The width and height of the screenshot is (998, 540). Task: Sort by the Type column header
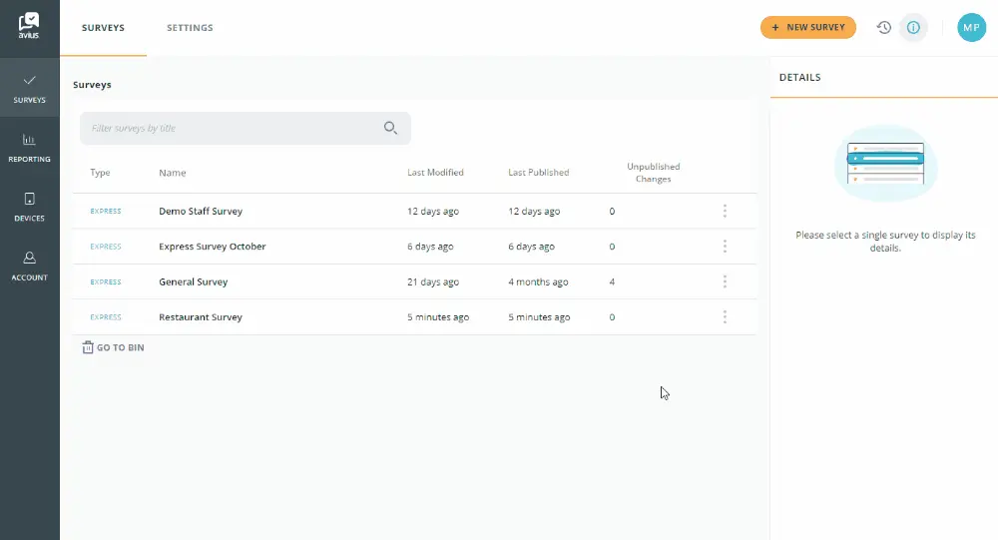[x=100, y=173]
